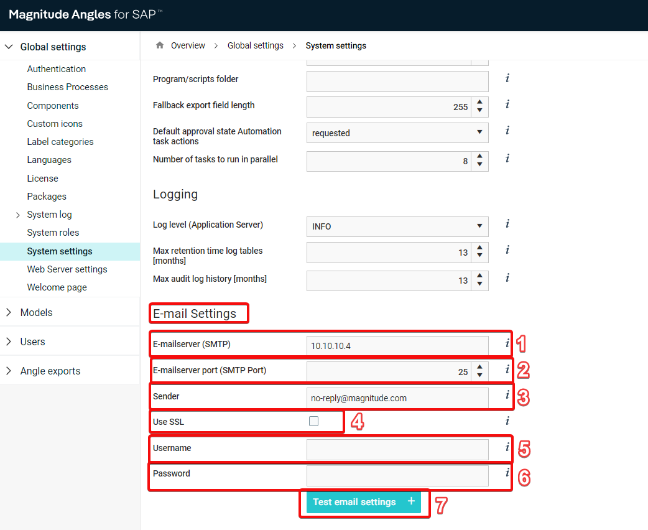Image resolution: width=648 pixels, height=530 pixels.
Task: Click the Password input field
Action: pos(397,476)
